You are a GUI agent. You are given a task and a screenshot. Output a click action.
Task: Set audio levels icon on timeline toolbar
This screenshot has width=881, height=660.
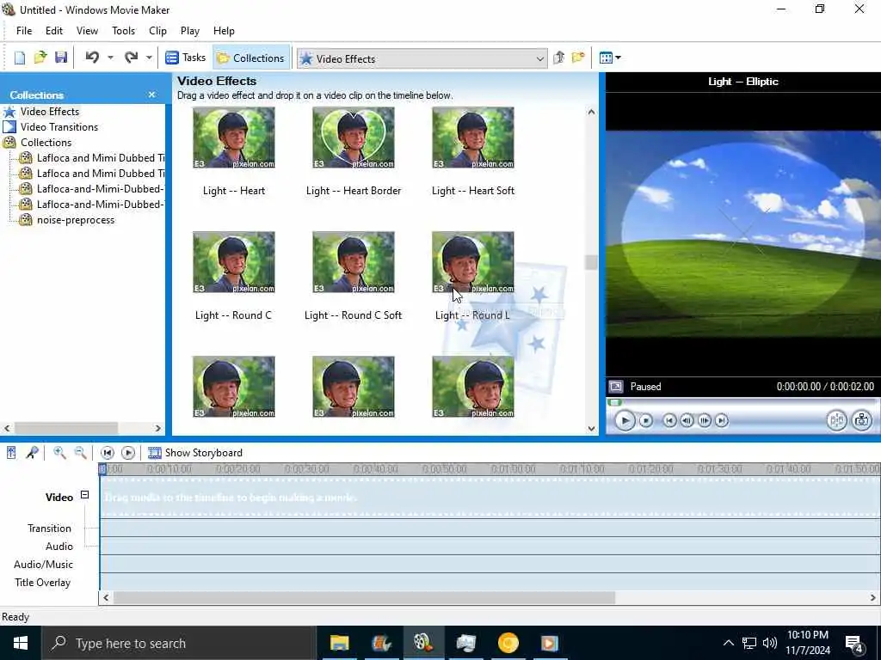(11, 452)
